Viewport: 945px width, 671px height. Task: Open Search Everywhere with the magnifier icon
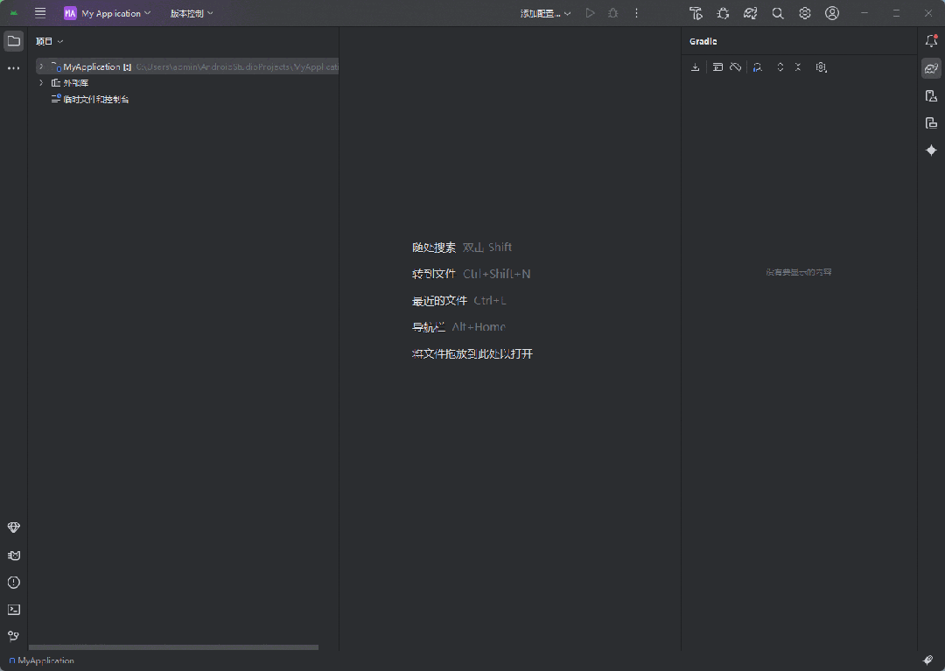pyautogui.click(x=777, y=13)
